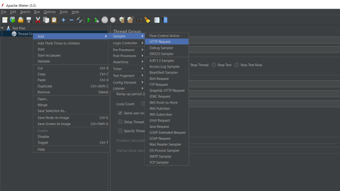Choose HTTP Request from sampler list
Screen dimensions: 340x191
pos(166,41)
